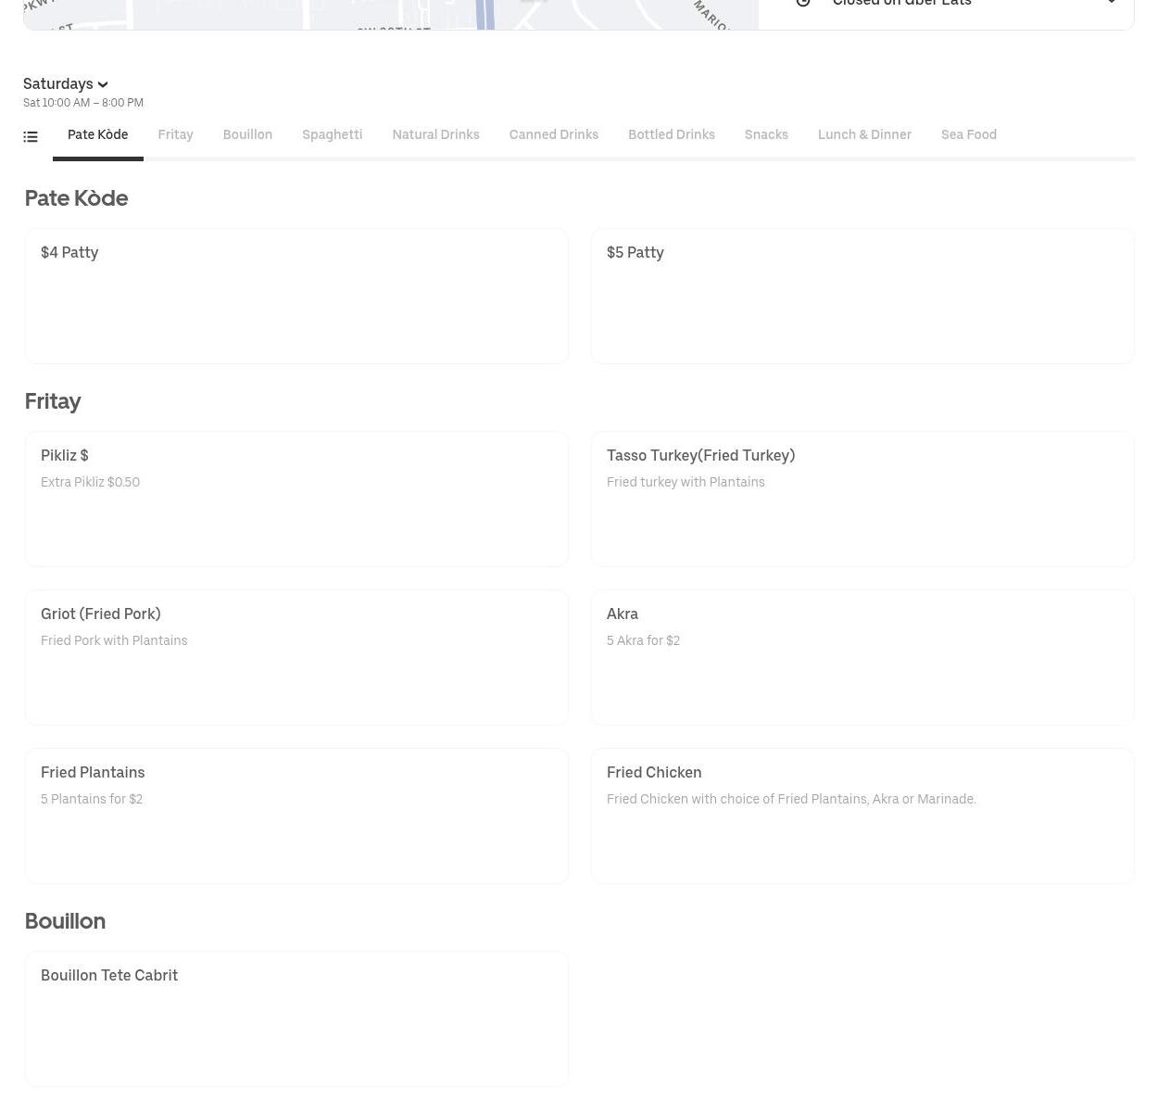
Task: Open the Spaghetti menu tab
Action: click(x=332, y=134)
